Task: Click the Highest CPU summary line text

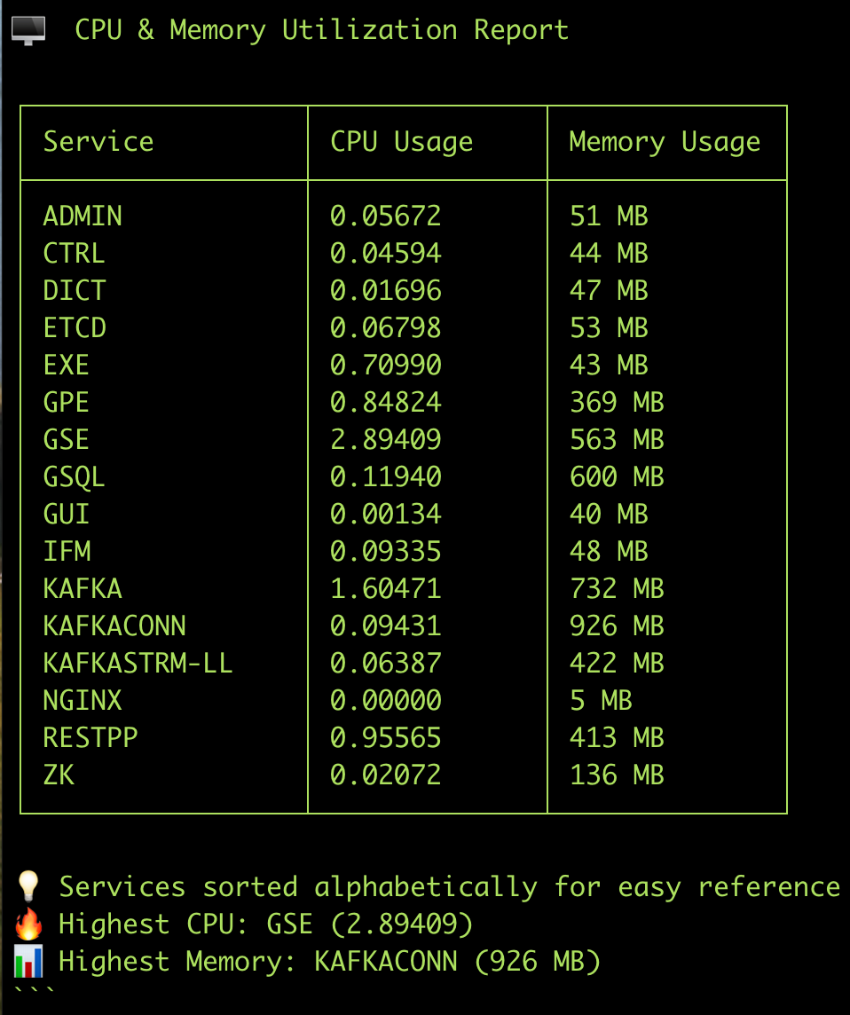Action: pos(265,925)
